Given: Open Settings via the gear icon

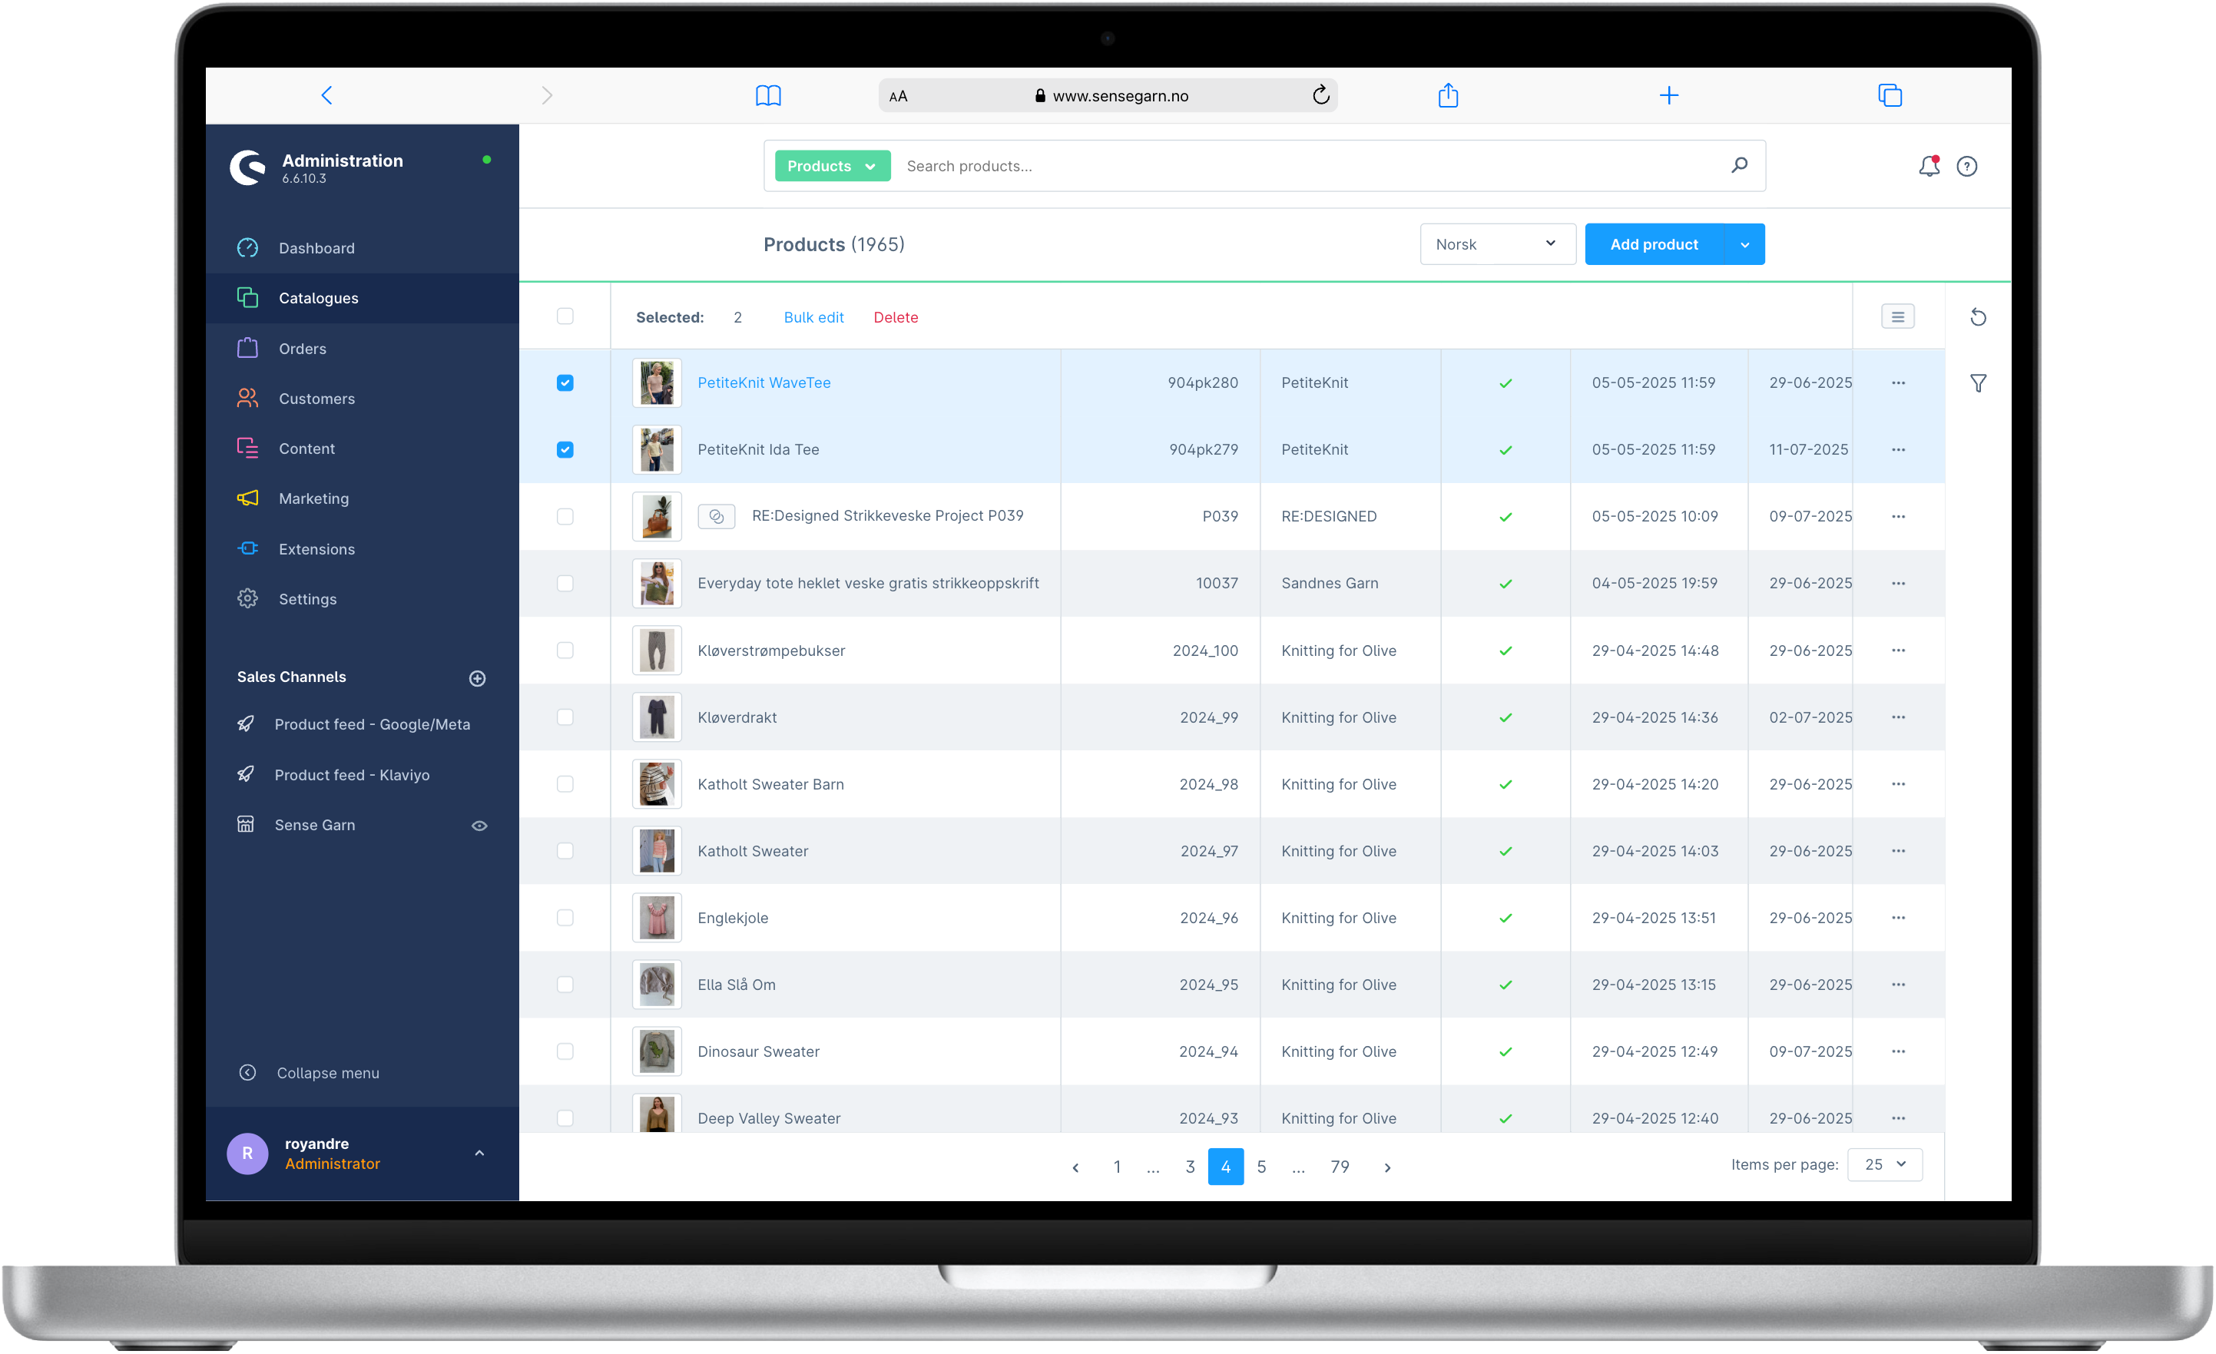Looking at the screenshot, I should tap(247, 598).
